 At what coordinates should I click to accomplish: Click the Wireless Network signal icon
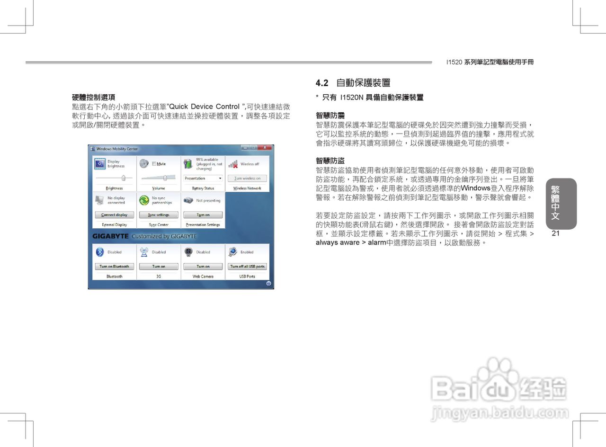(232, 165)
